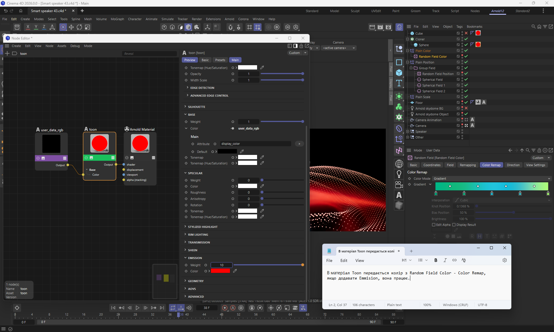Open the Color Mode Gradient dropdown

[x=492, y=179]
